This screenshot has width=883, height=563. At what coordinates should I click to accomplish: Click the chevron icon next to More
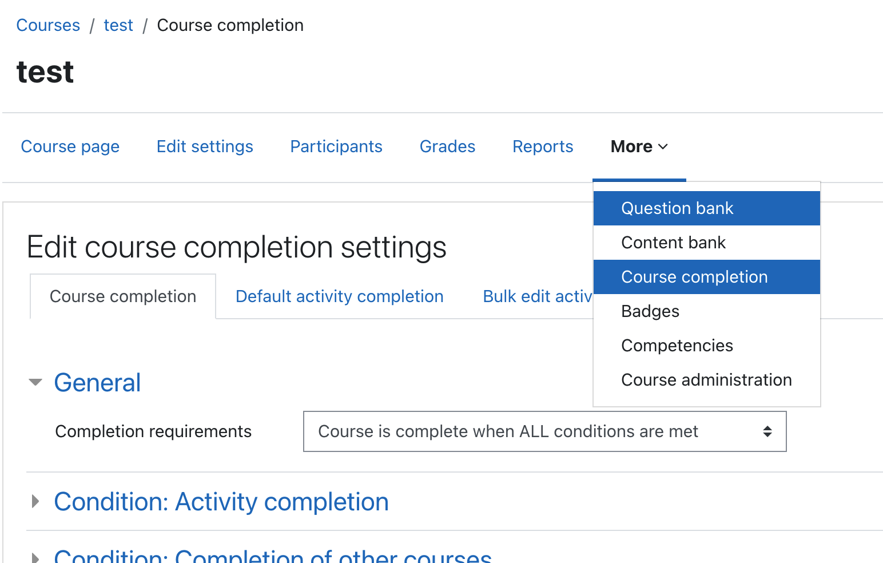click(663, 147)
